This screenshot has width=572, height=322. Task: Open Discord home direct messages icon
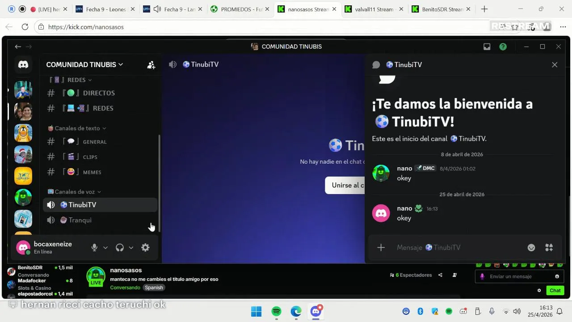click(23, 64)
